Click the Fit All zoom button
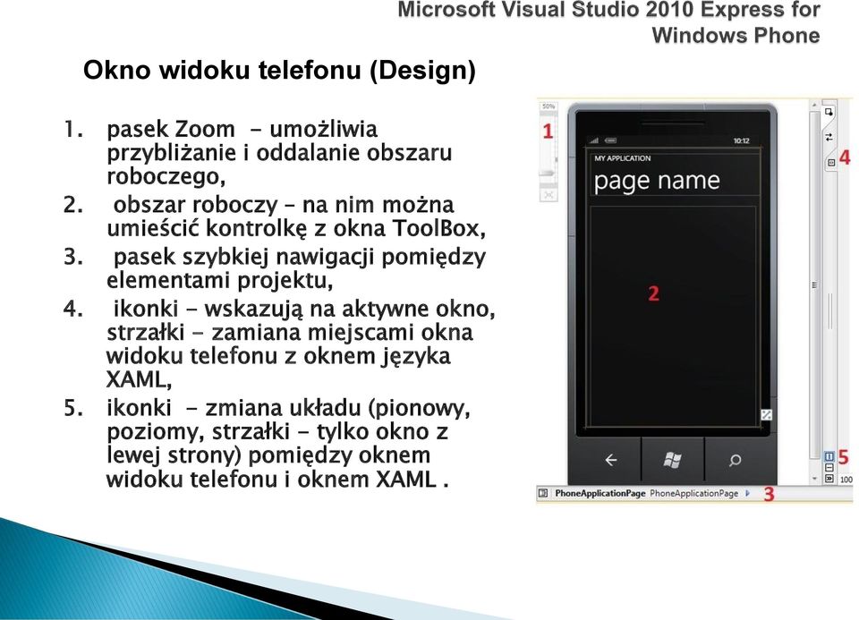Screen dimensions: 859x620 coord(549,194)
